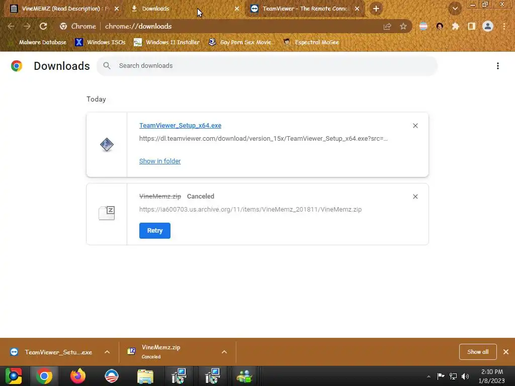
Task: Click the TeamViewer download source URL text
Action: (264, 139)
